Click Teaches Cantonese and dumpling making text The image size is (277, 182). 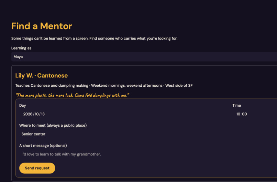tap(52, 85)
